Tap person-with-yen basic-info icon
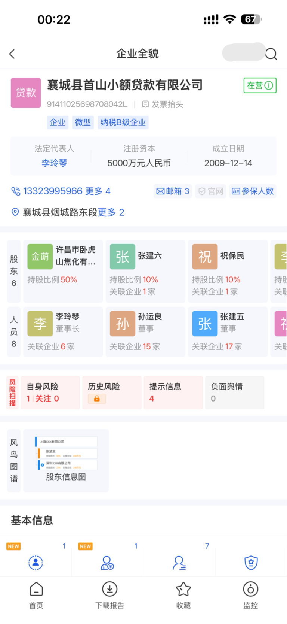The height and width of the screenshot is (624, 287). pos(107,563)
